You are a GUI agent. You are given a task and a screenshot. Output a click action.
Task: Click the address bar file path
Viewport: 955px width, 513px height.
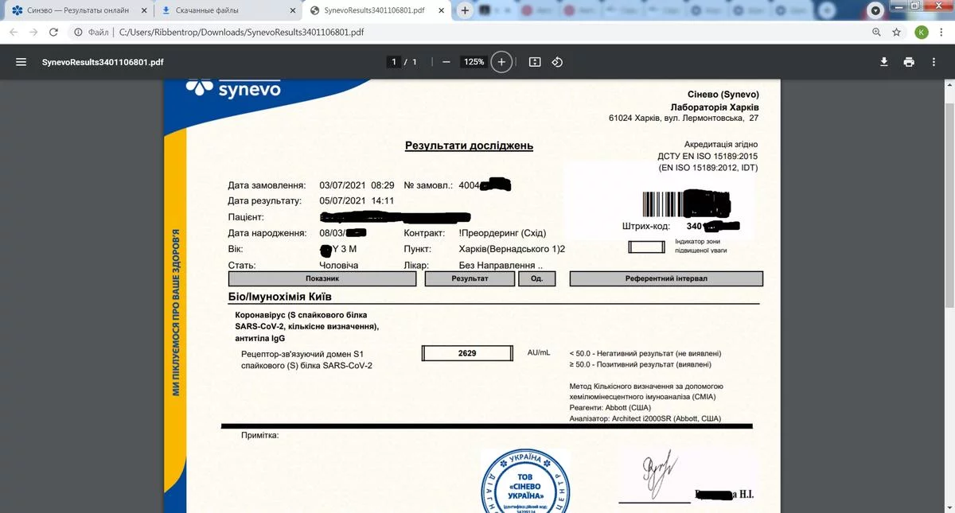pyautogui.click(x=241, y=33)
